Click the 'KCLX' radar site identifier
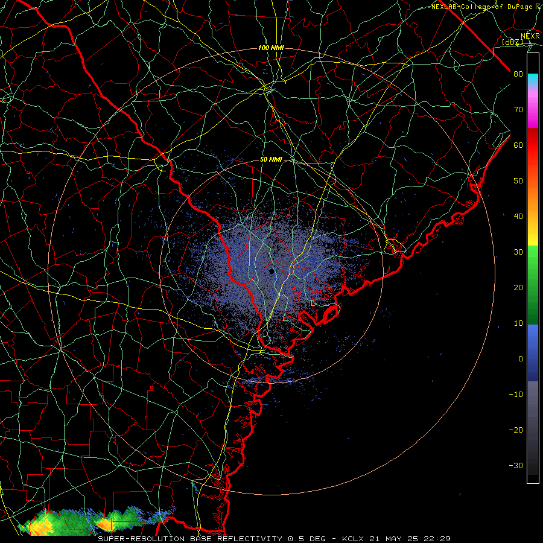 click(x=352, y=539)
